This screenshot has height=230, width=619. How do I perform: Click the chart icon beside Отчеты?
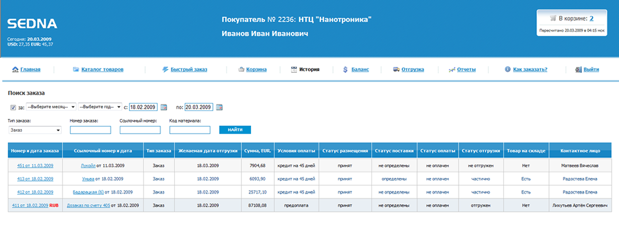pyautogui.click(x=452, y=70)
